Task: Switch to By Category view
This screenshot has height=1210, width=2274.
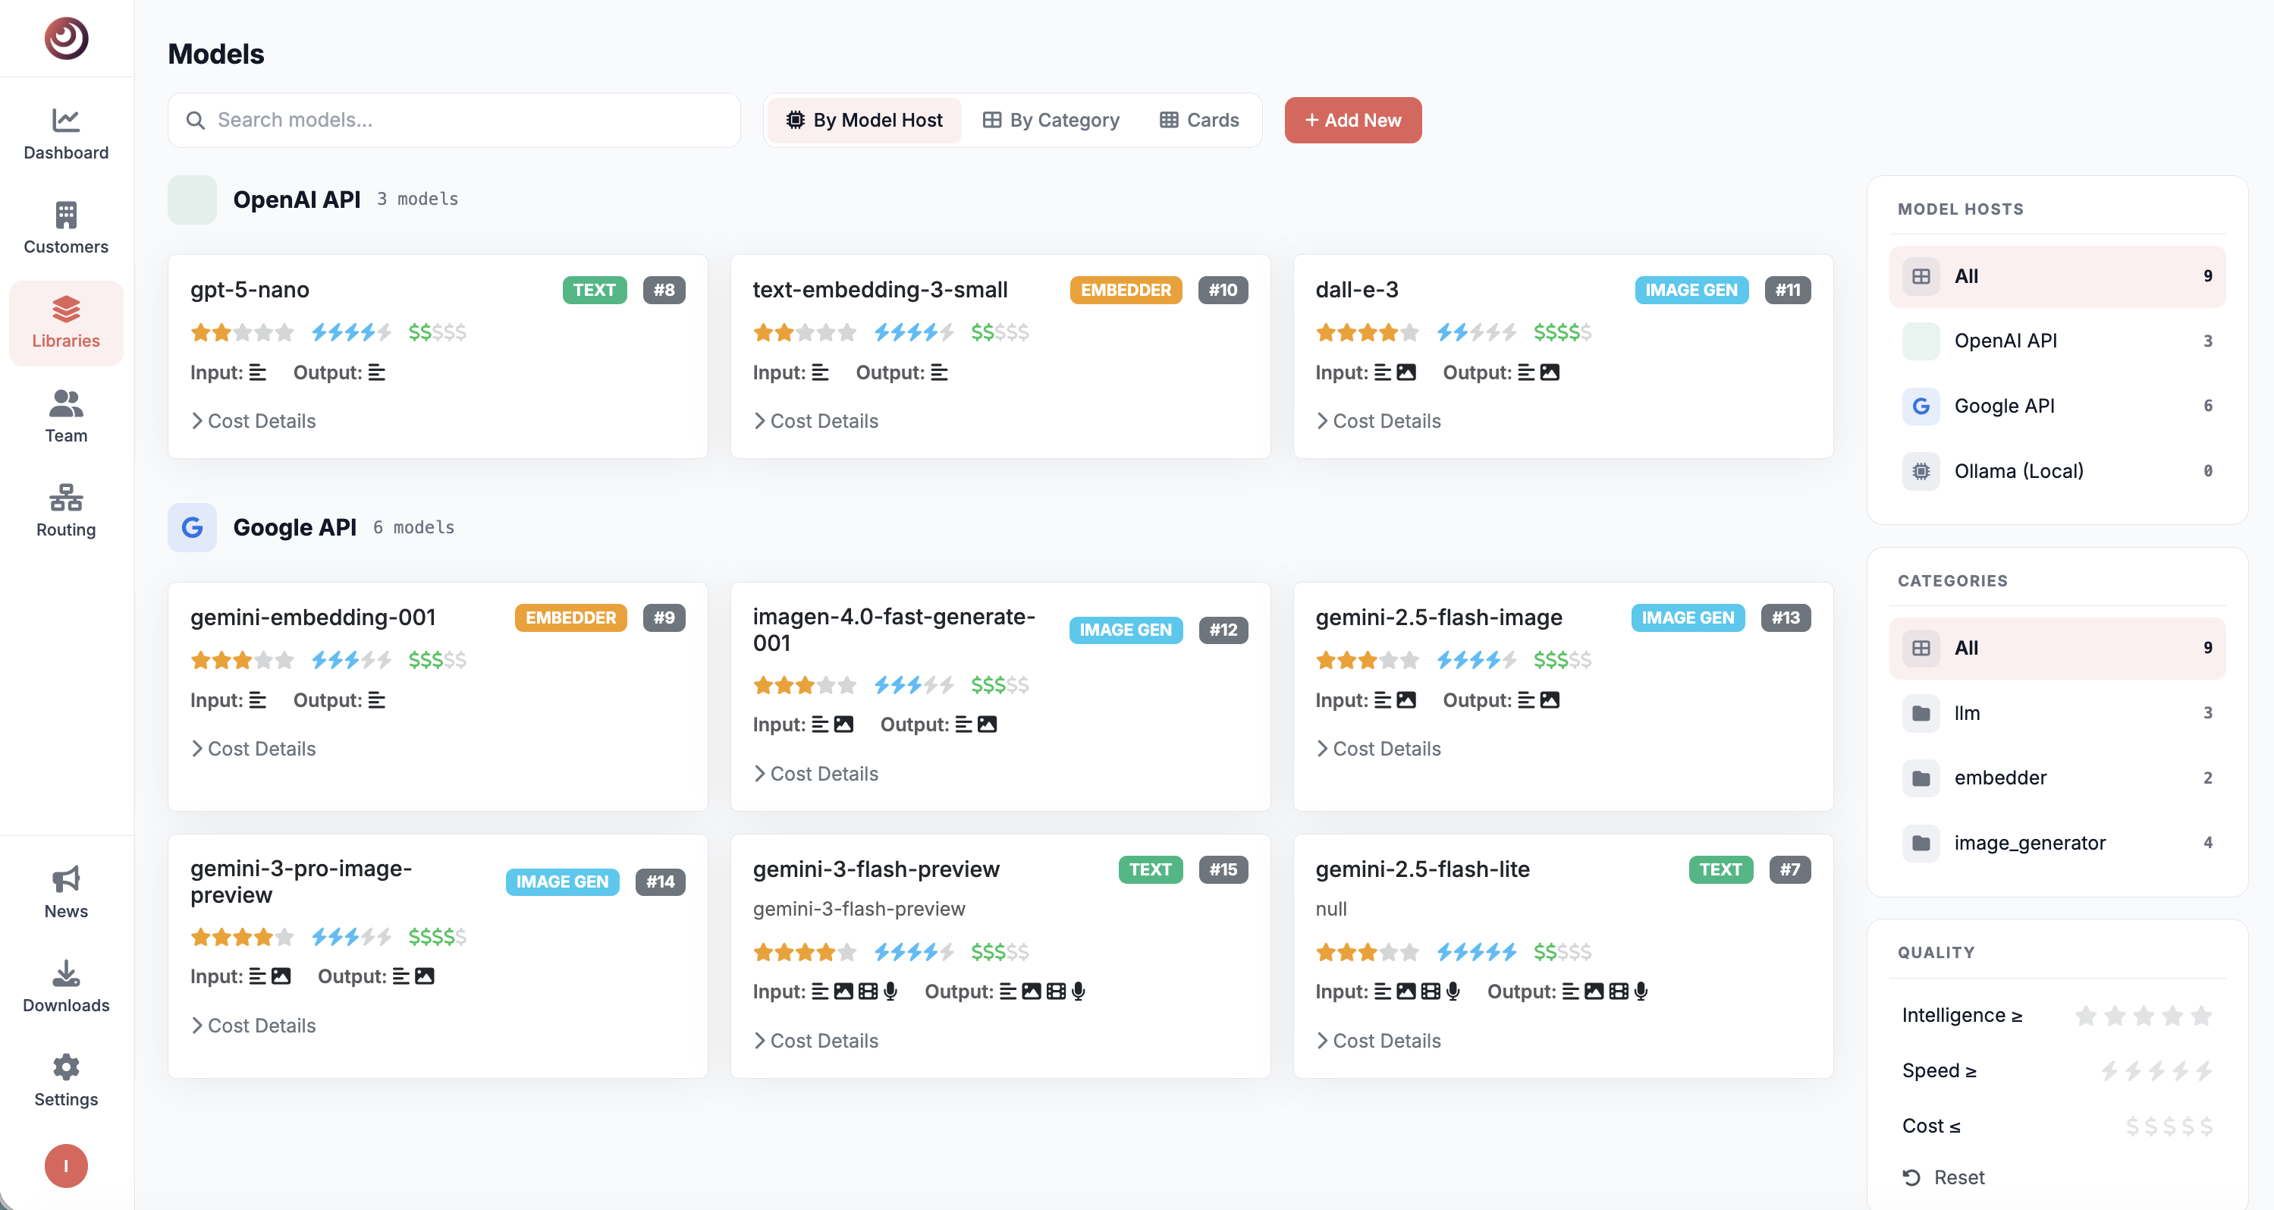Action: point(1051,120)
